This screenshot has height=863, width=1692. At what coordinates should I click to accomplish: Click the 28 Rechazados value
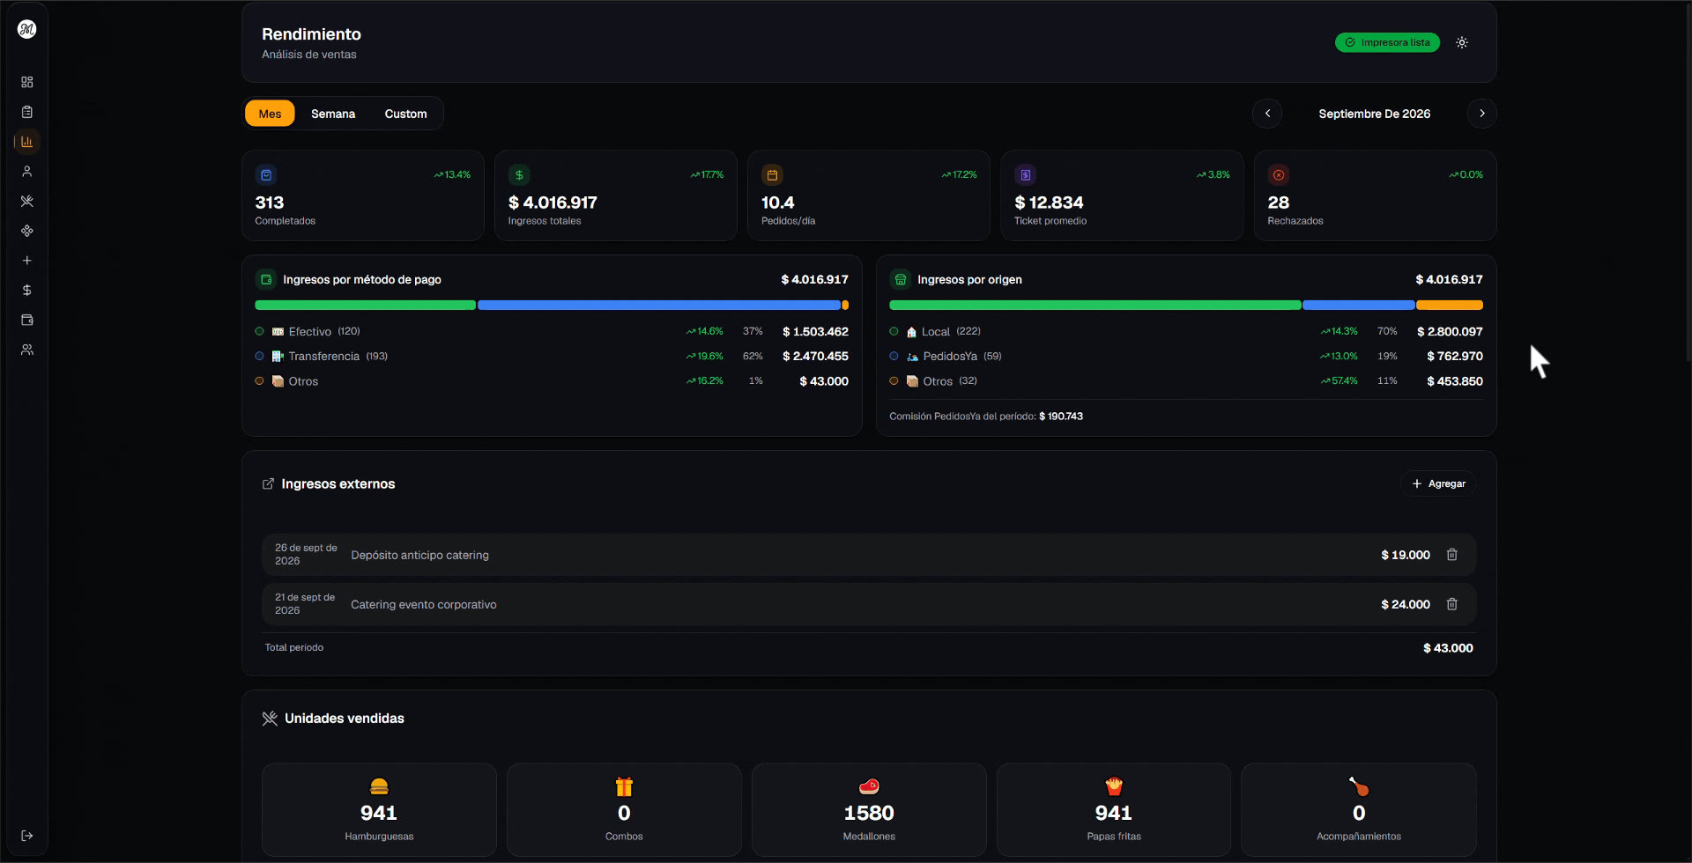[1279, 203]
